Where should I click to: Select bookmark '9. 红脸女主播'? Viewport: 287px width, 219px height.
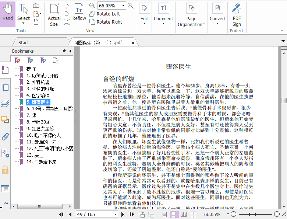tap(40, 129)
